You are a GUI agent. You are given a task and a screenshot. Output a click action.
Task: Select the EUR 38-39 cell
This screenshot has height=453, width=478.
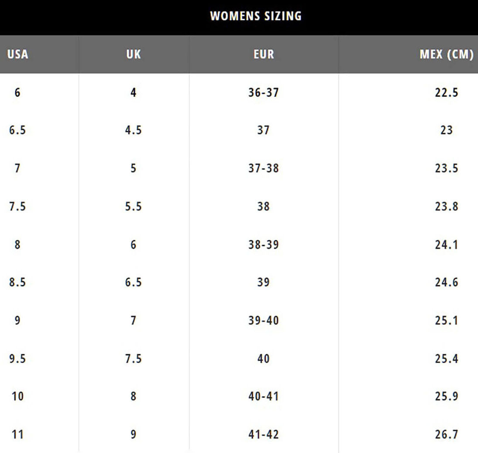(263, 244)
